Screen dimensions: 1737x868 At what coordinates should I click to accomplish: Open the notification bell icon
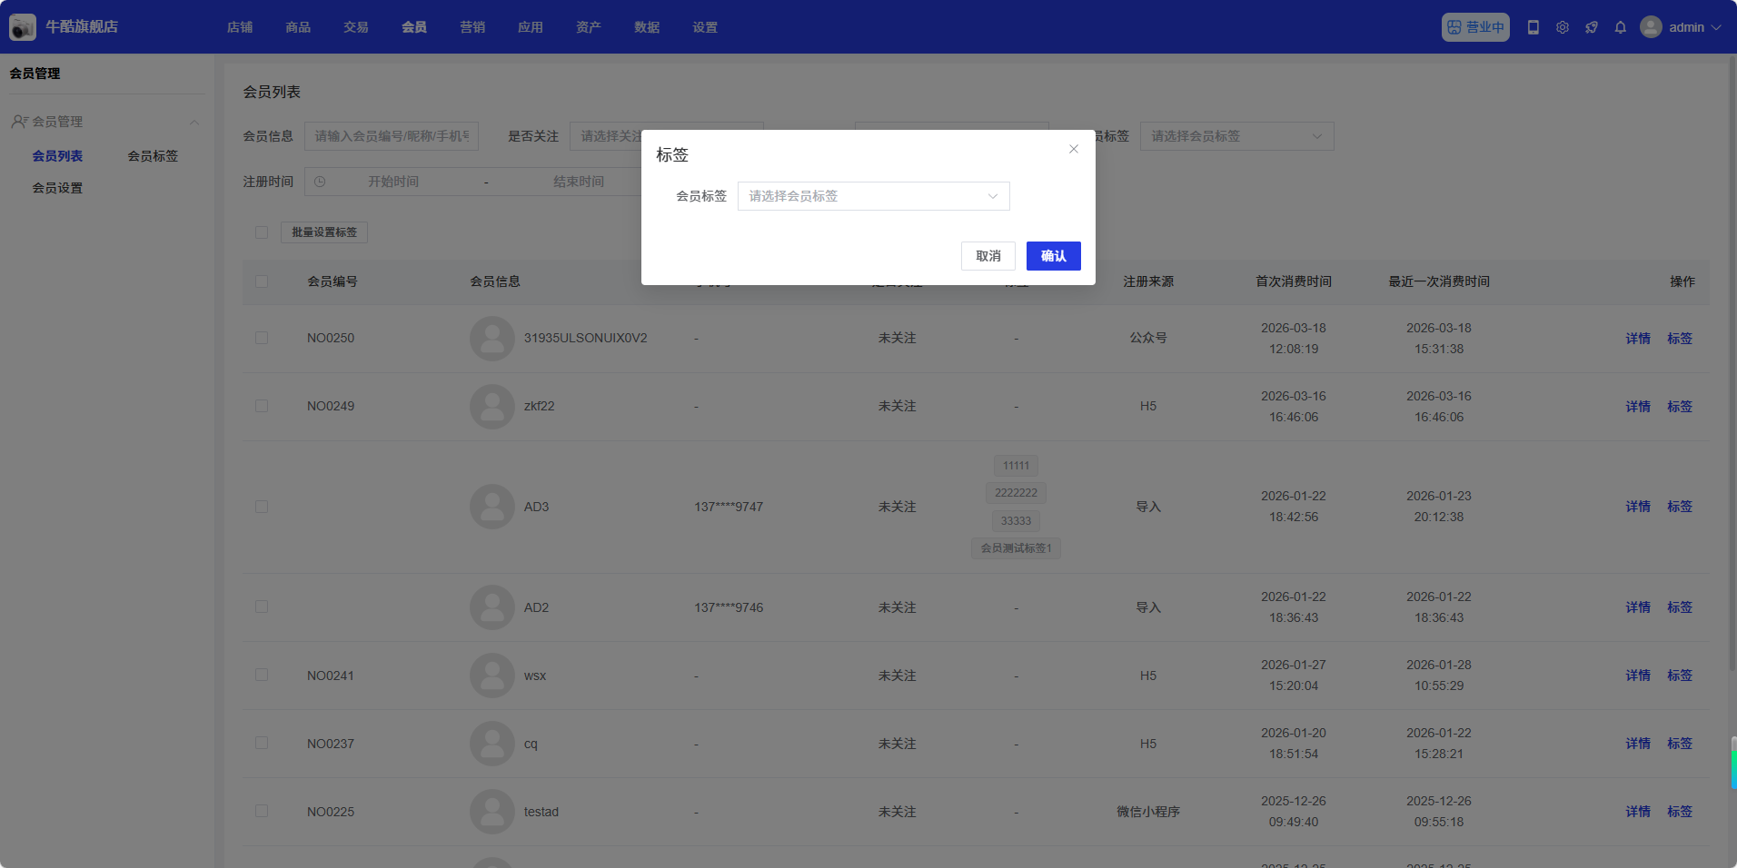(x=1621, y=27)
